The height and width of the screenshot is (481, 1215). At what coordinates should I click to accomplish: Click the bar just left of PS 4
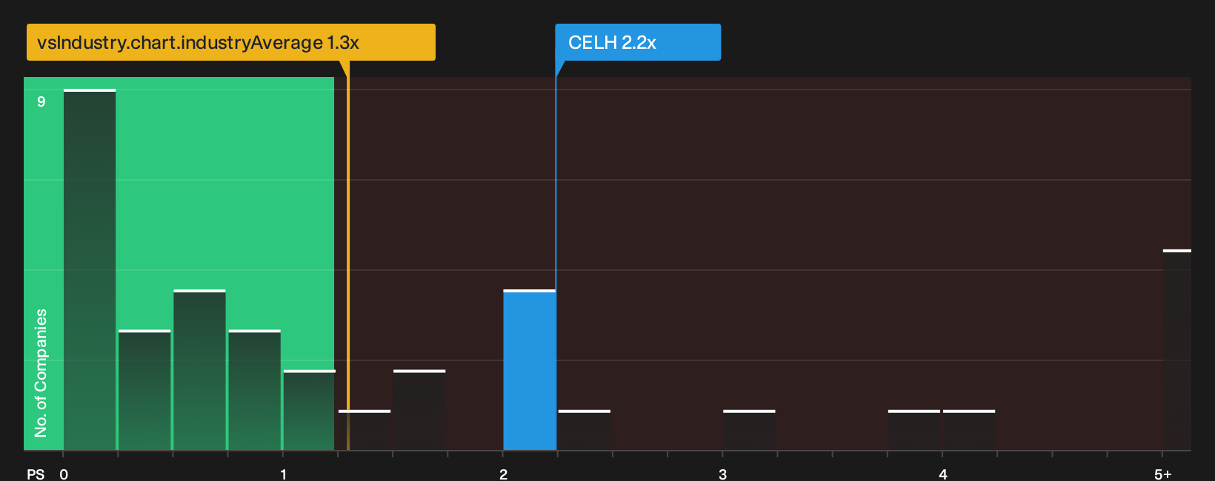click(914, 430)
